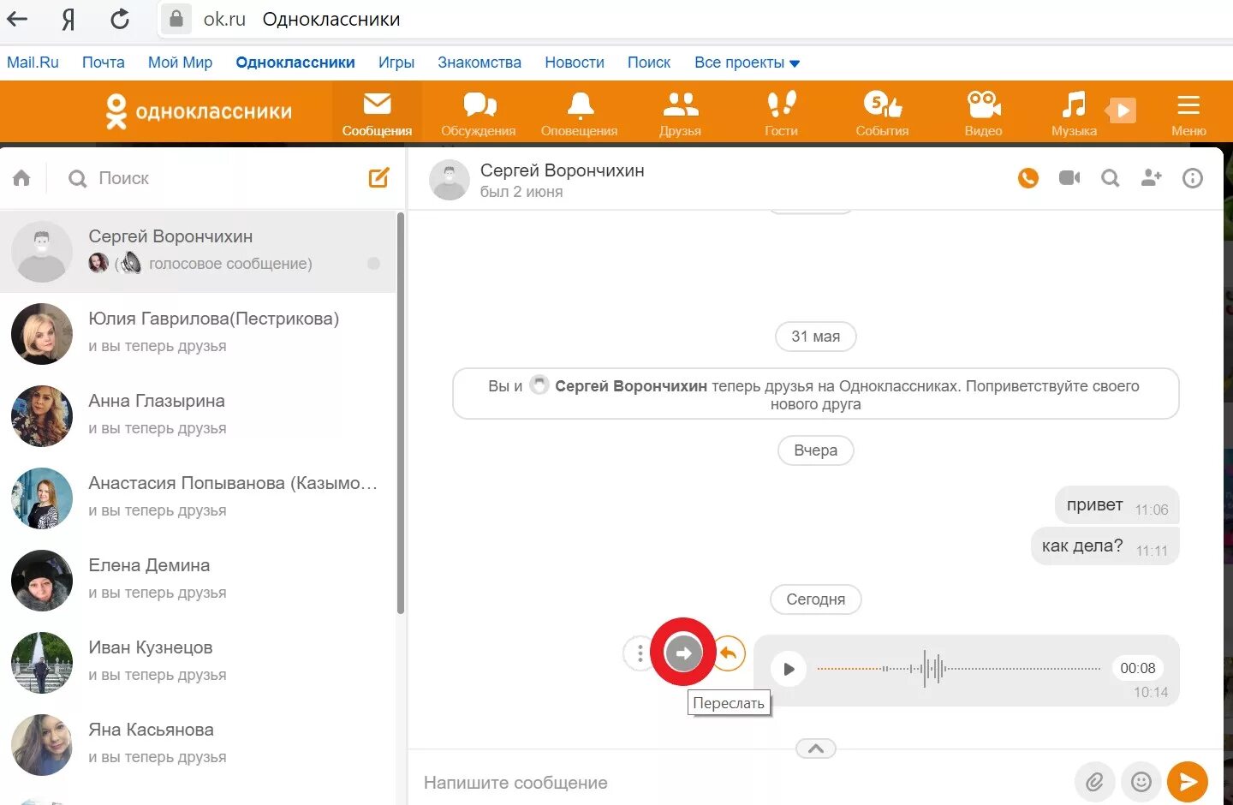The height and width of the screenshot is (805, 1233).
Task: Open chat with Юлия Гаврилова(Пестрикова)
Action: pyautogui.click(x=199, y=333)
